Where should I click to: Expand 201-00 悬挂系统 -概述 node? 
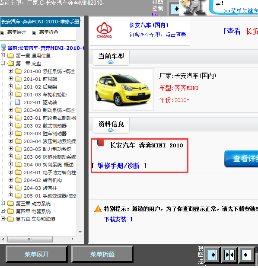click(10, 70)
